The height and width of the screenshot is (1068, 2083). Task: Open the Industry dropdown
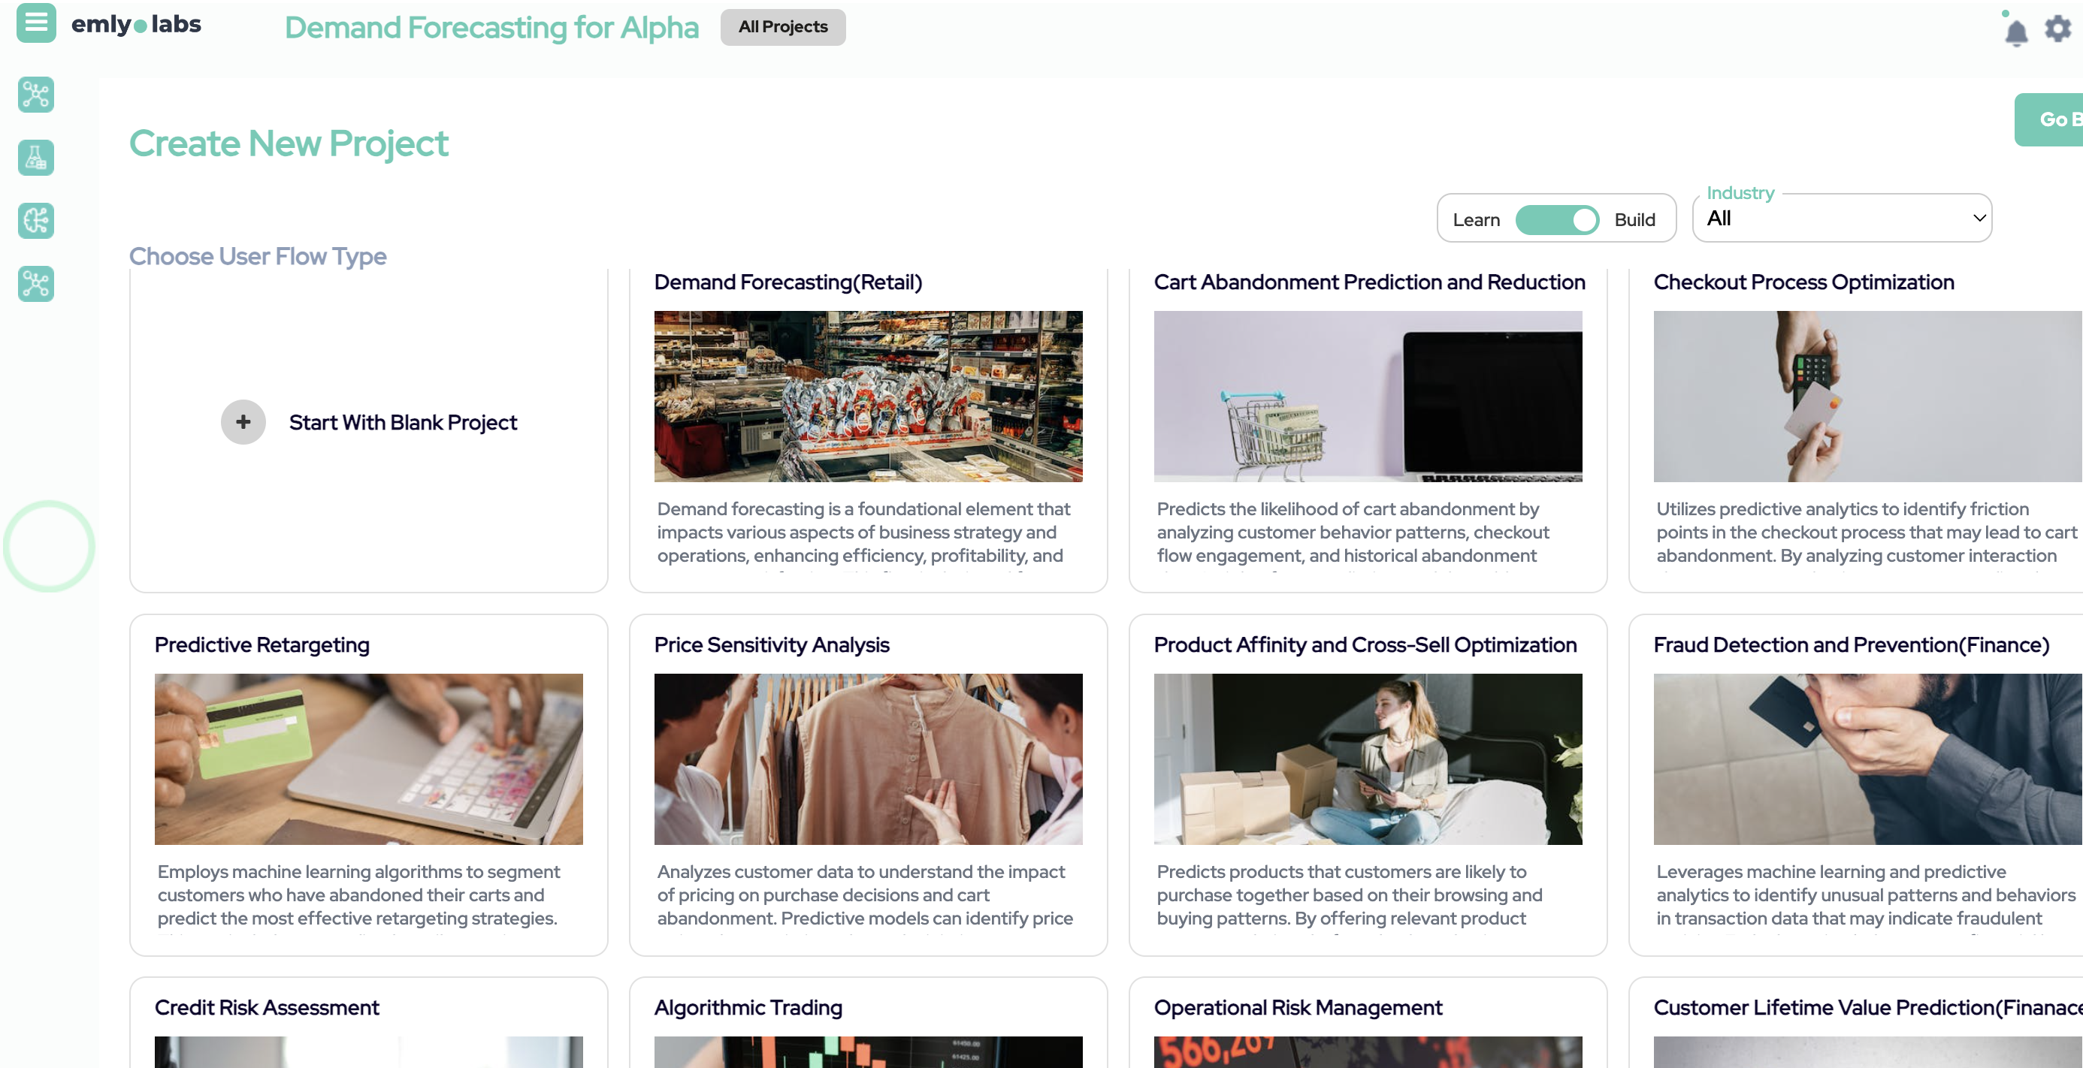(1841, 219)
